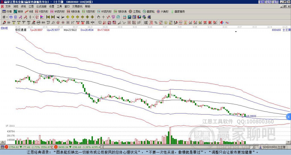Switch to K线 chart view
This screenshot has height=155, width=291.
pos(29,11)
